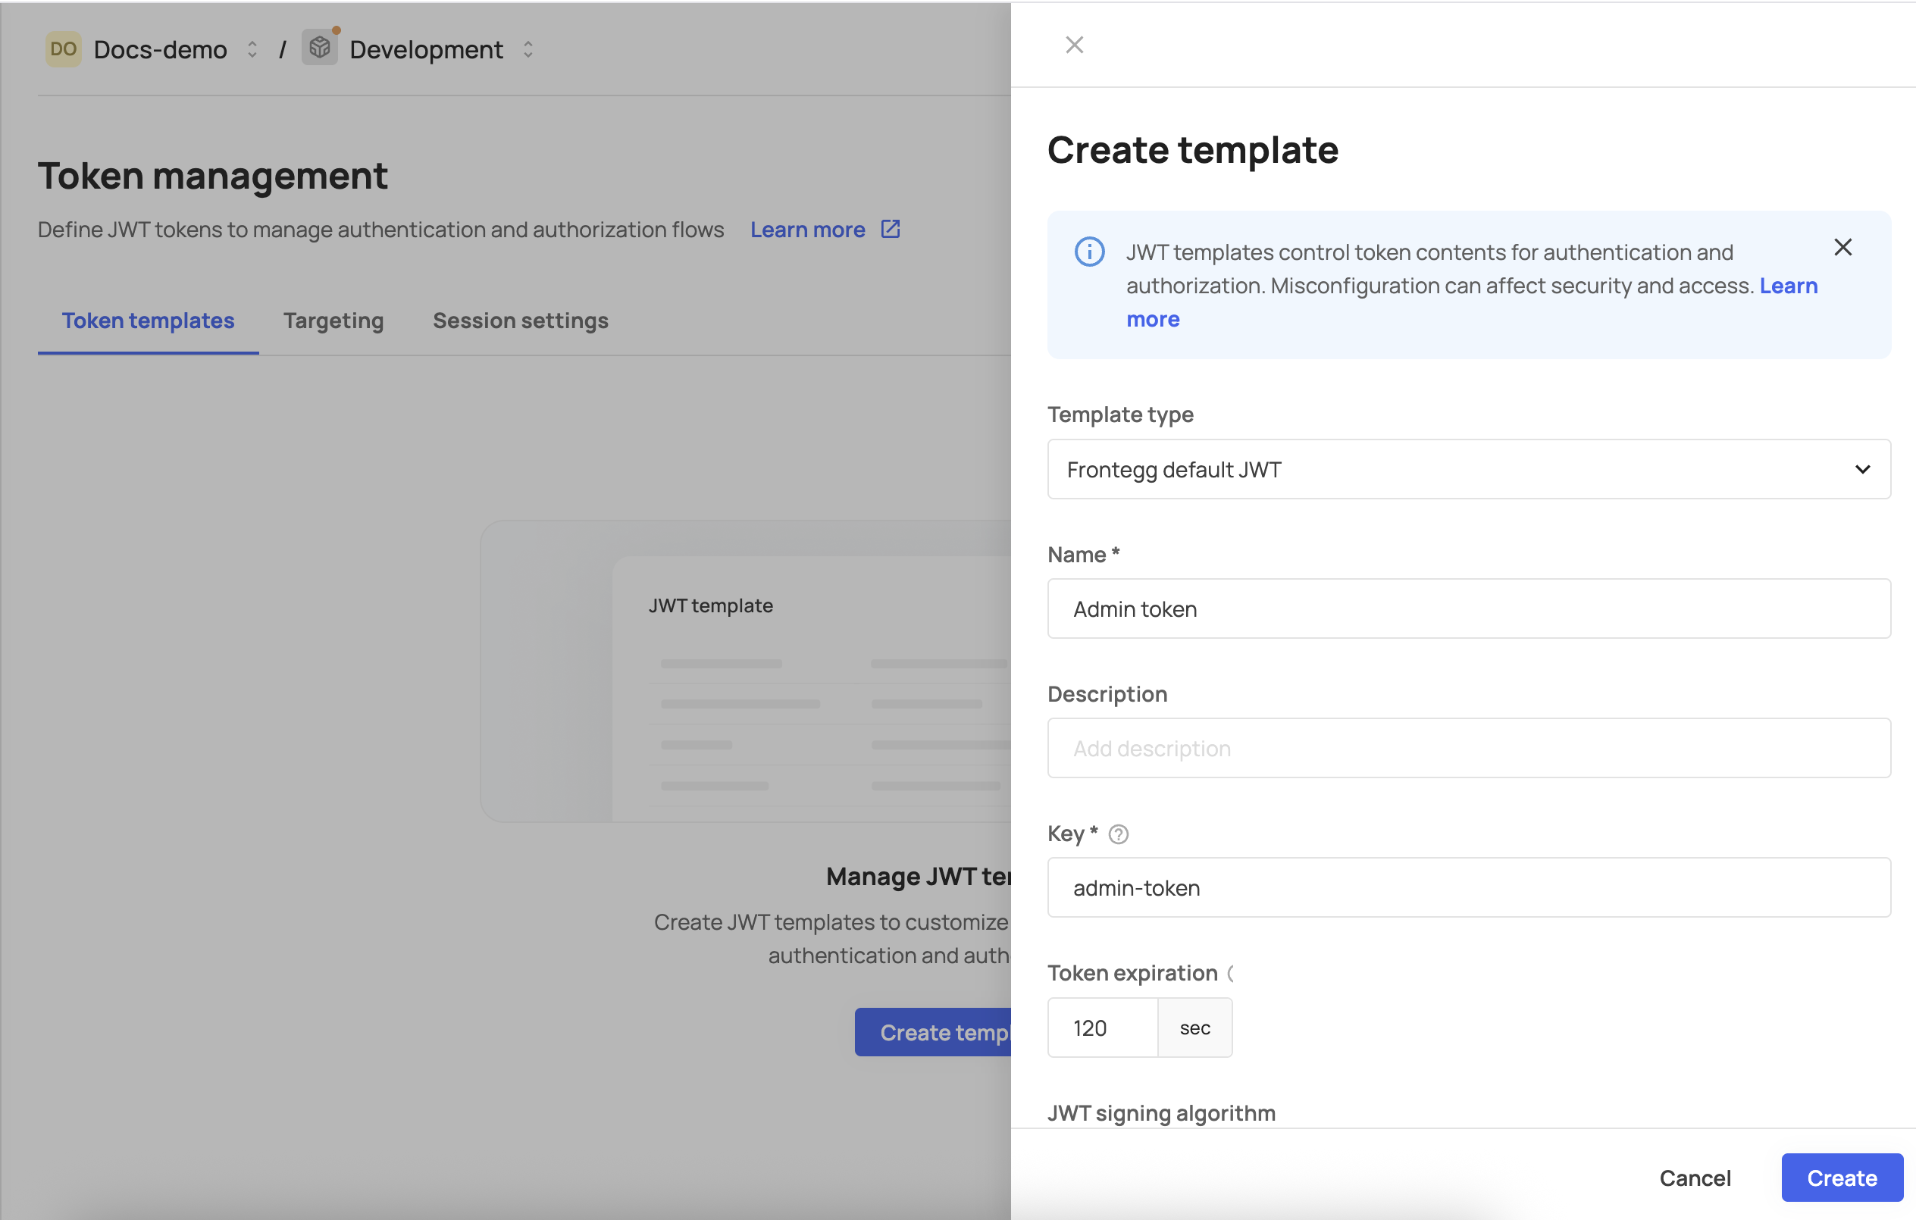Click the Add description field
This screenshot has height=1220, width=1916.
[1468, 748]
